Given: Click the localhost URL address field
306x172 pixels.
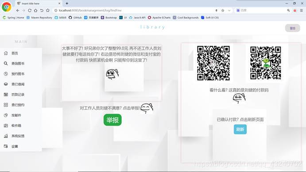Looking at the screenshot, I should [135, 10].
